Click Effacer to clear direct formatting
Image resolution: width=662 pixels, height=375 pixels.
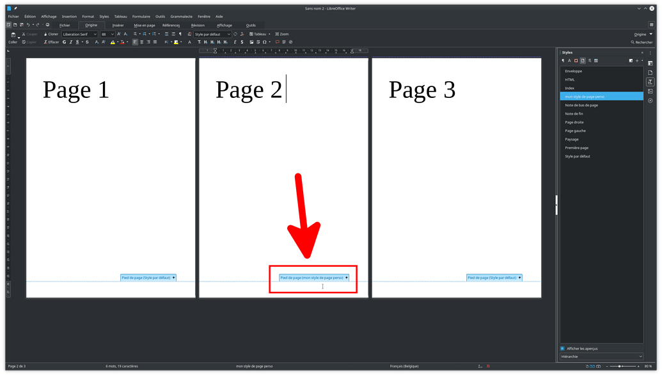(54, 42)
